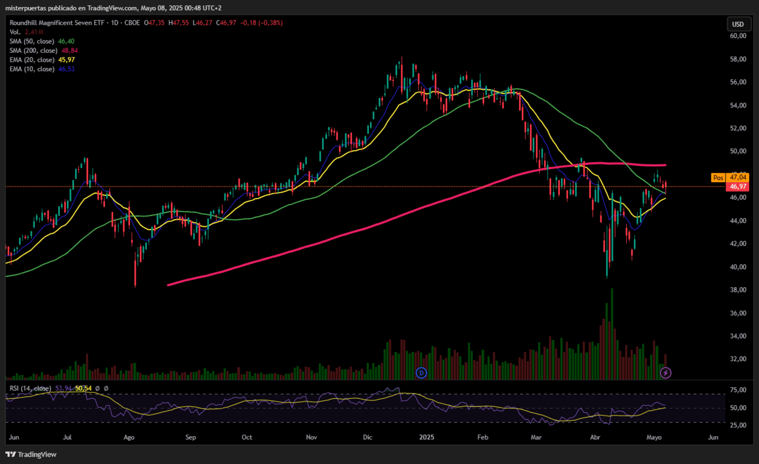759x464 pixels.
Task: Click the low value "46,27"
Action: click(x=203, y=23)
